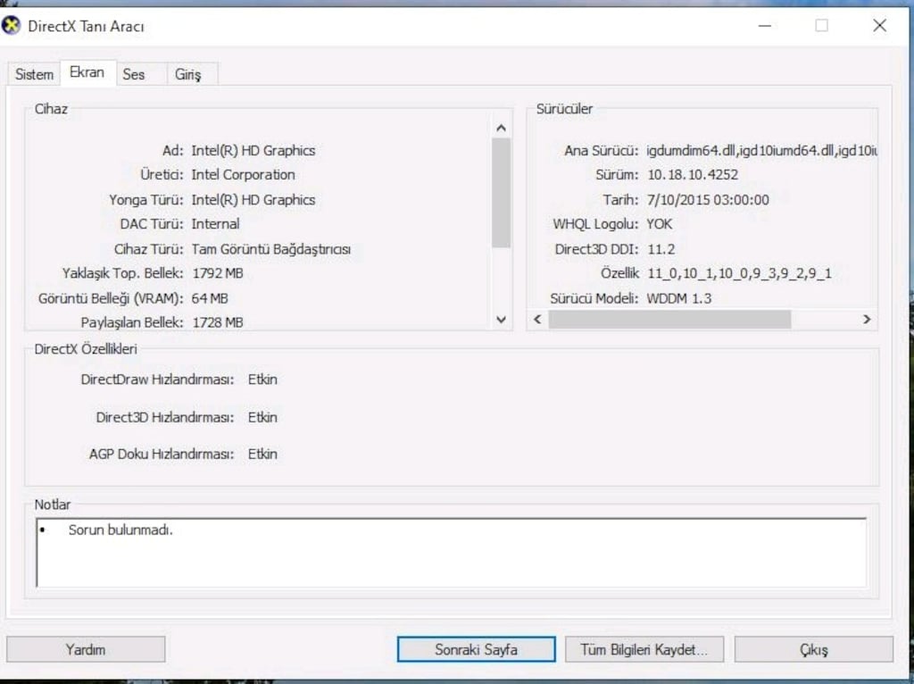The image size is (914, 684).
Task: Save all info with Tüm Bilgileri Kaydet
Action: point(644,649)
